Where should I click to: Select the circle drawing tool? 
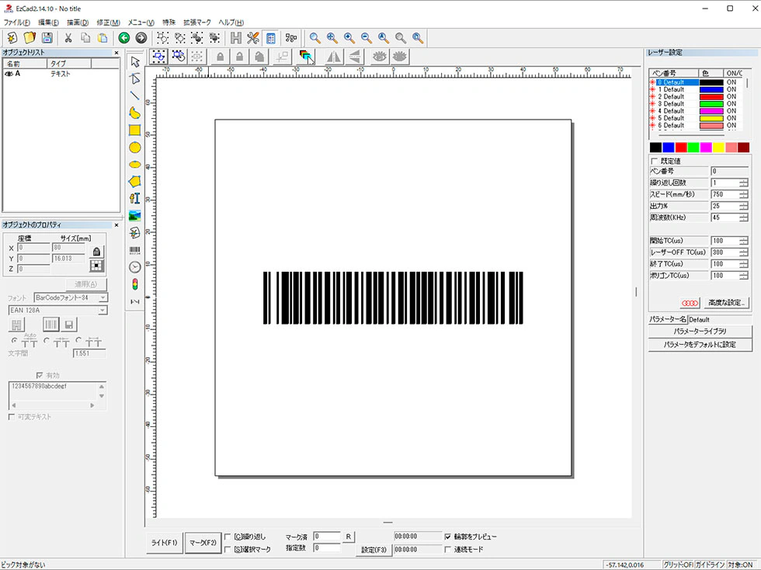coord(135,148)
